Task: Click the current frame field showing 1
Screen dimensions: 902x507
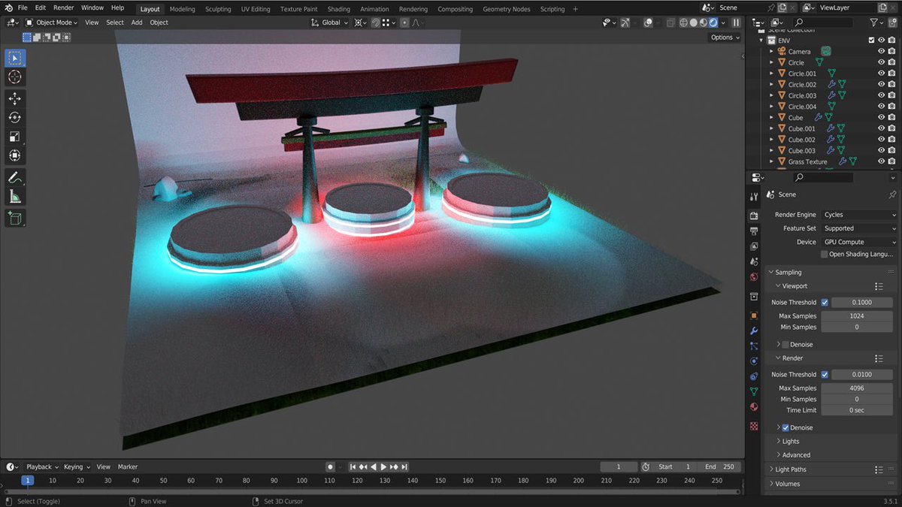Action: click(619, 466)
